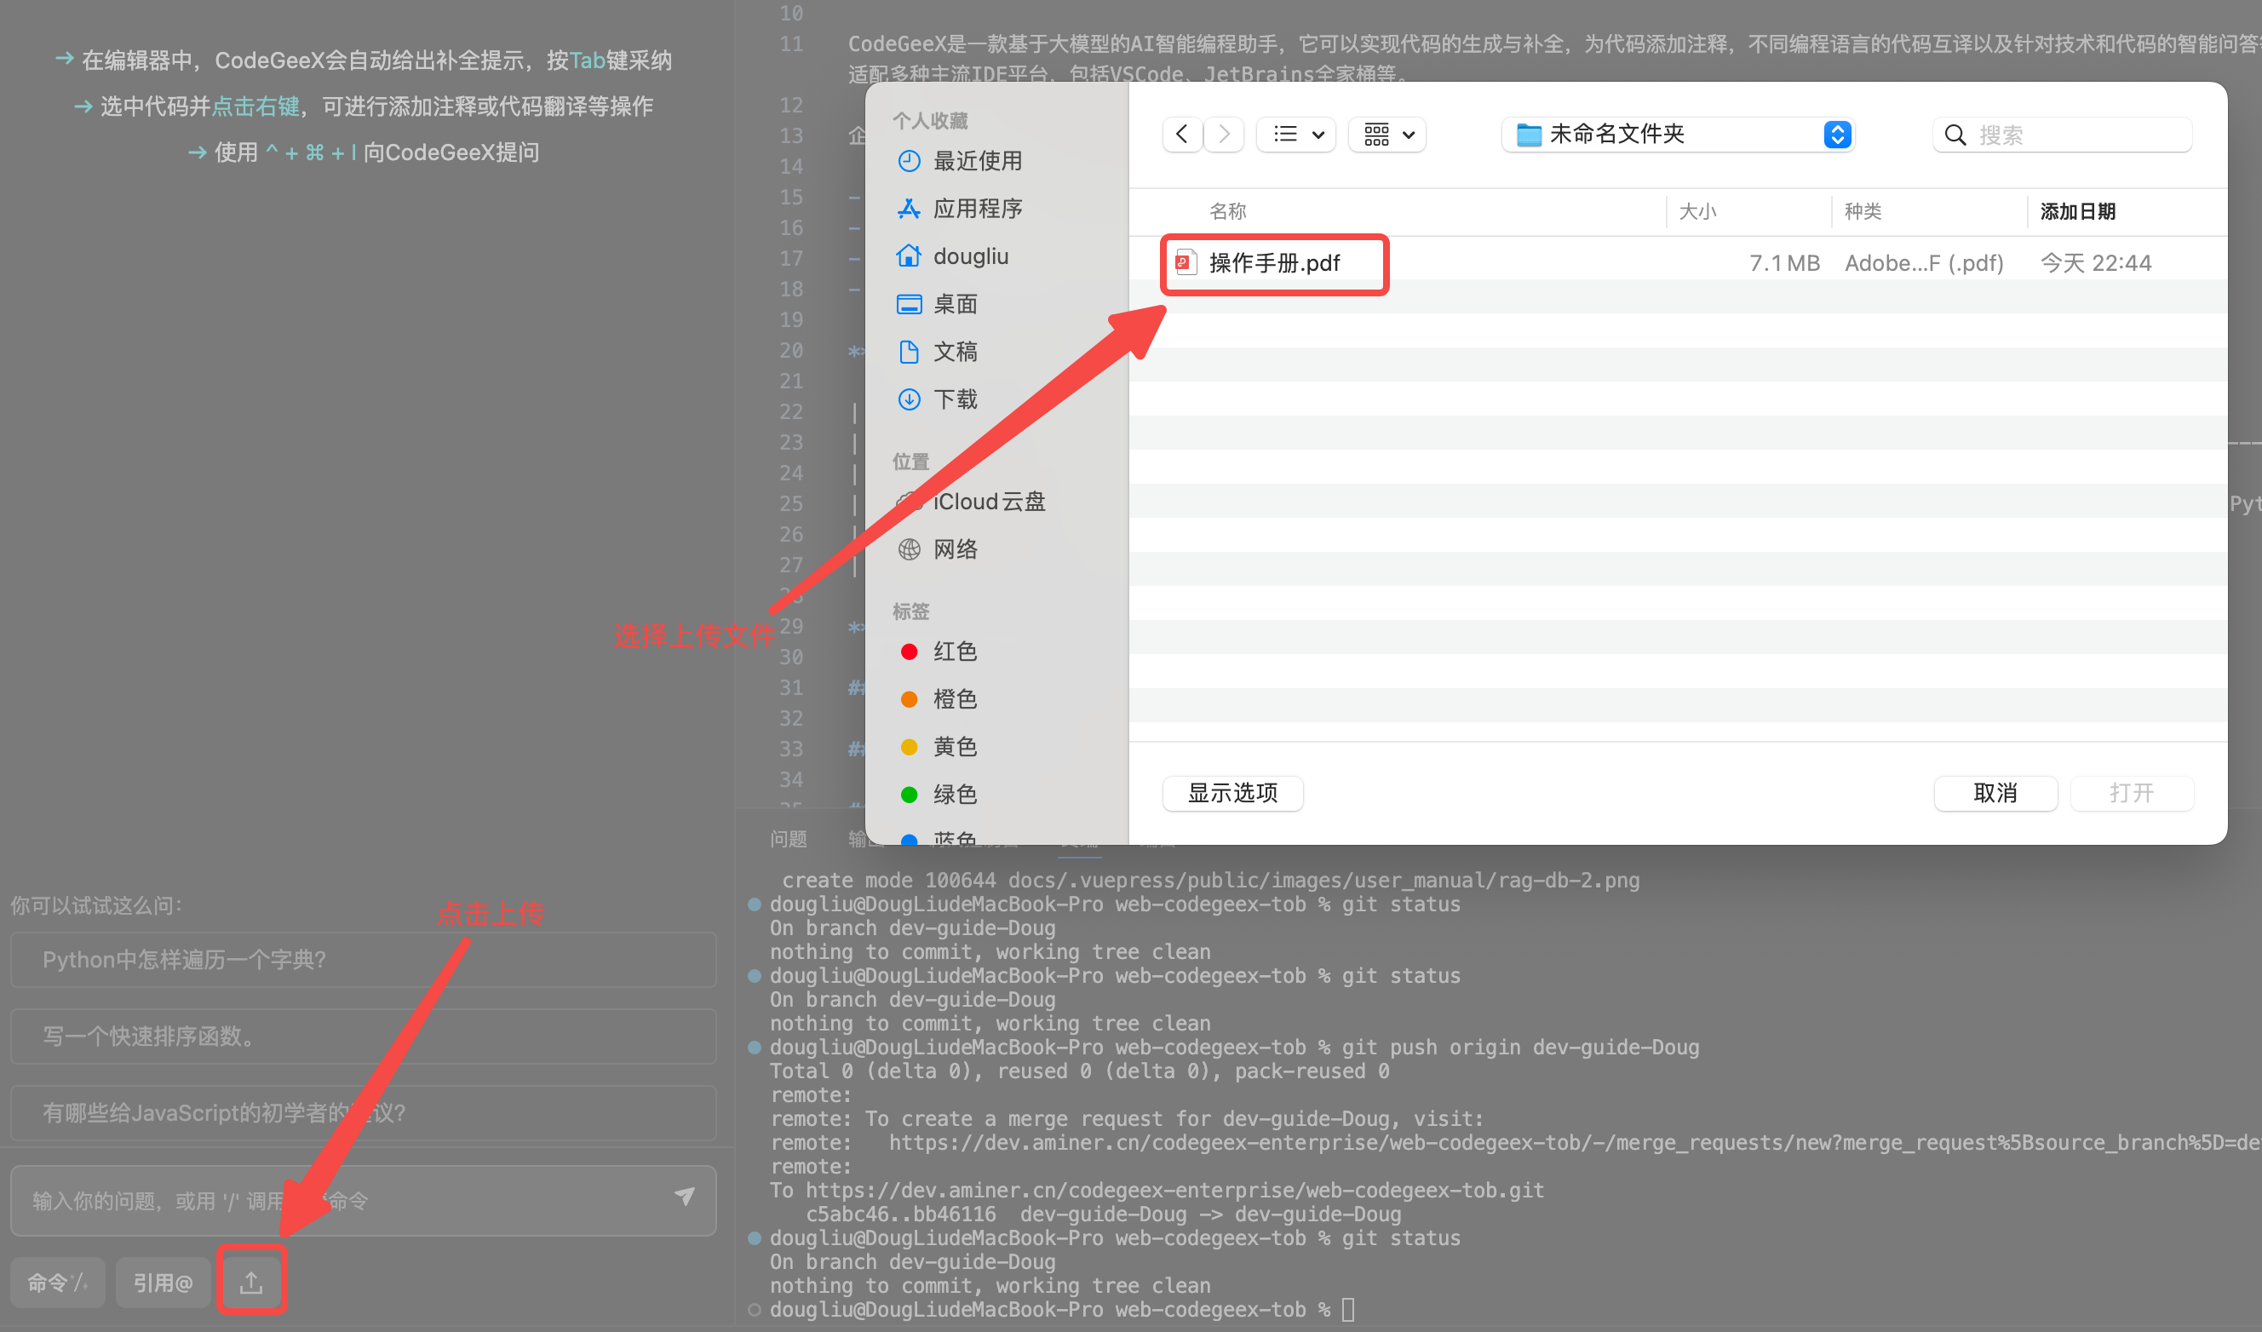Click the 搜索 search field
Screen dimensions: 2262x1332
(2062, 135)
